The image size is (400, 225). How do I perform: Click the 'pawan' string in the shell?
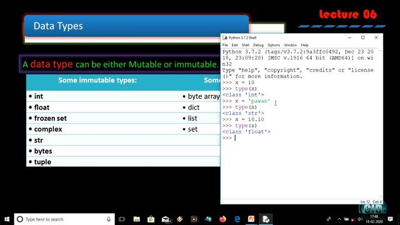(x=259, y=101)
